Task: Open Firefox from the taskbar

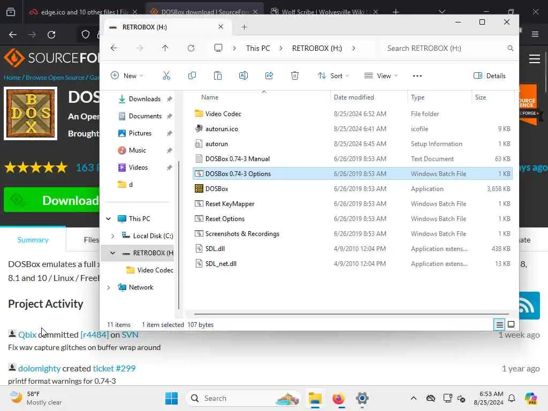Action: [x=338, y=398]
